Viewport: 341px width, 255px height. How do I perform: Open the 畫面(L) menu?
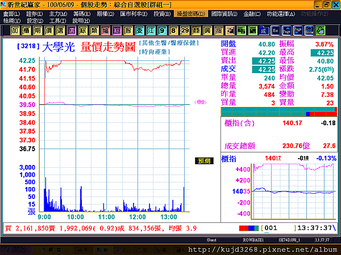point(12,14)
